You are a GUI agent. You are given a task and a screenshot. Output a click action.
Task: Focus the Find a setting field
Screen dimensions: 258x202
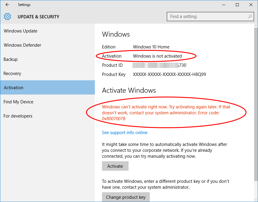pyautogui.click(x=210, y=17)
